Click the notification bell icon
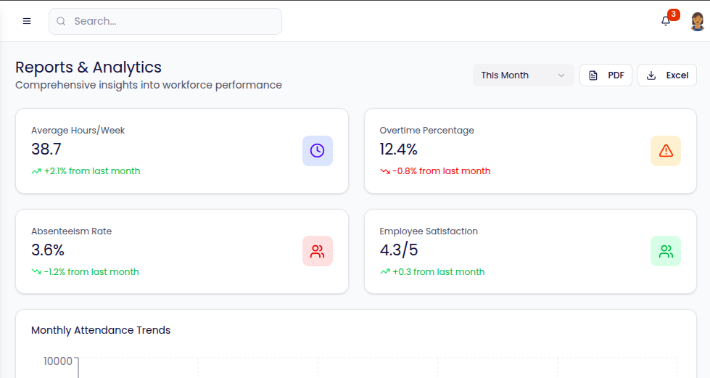Image resolution: width=710 pixels, height=378 pixels. [666, 21]
